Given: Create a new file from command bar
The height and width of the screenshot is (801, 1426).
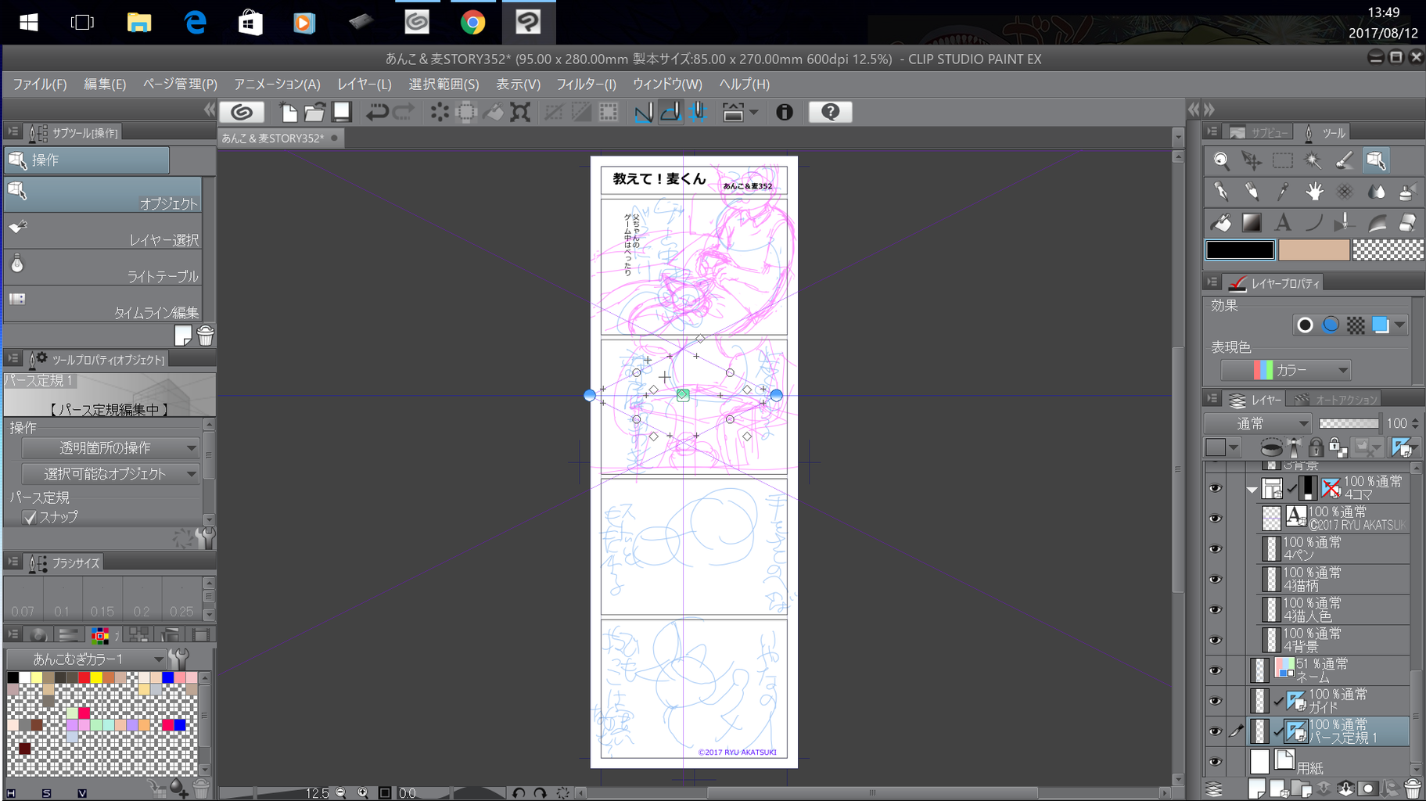Looking at the screenshot, I should pos(289,112).
